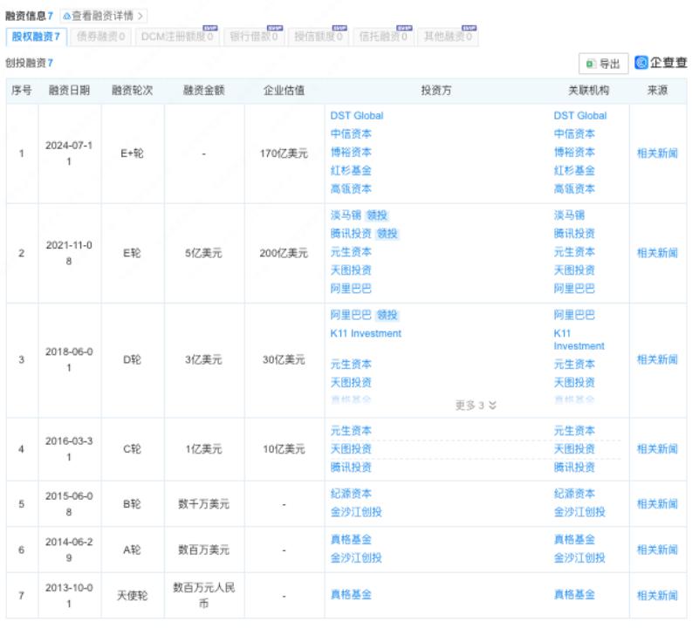Screen dimensions: 692x628
Task: Open 金沙江创投 investor in B轮 row
Action: pos(356,513)
